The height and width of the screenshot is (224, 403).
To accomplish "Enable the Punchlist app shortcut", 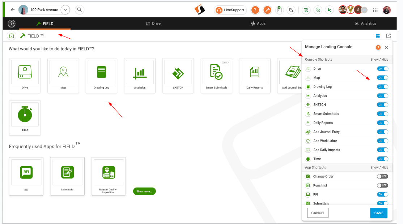I will point(382,185).
